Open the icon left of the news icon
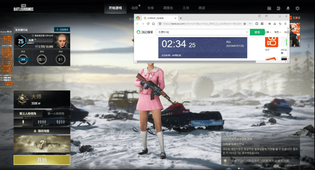 pyautogui.click(x=269, y=8)
